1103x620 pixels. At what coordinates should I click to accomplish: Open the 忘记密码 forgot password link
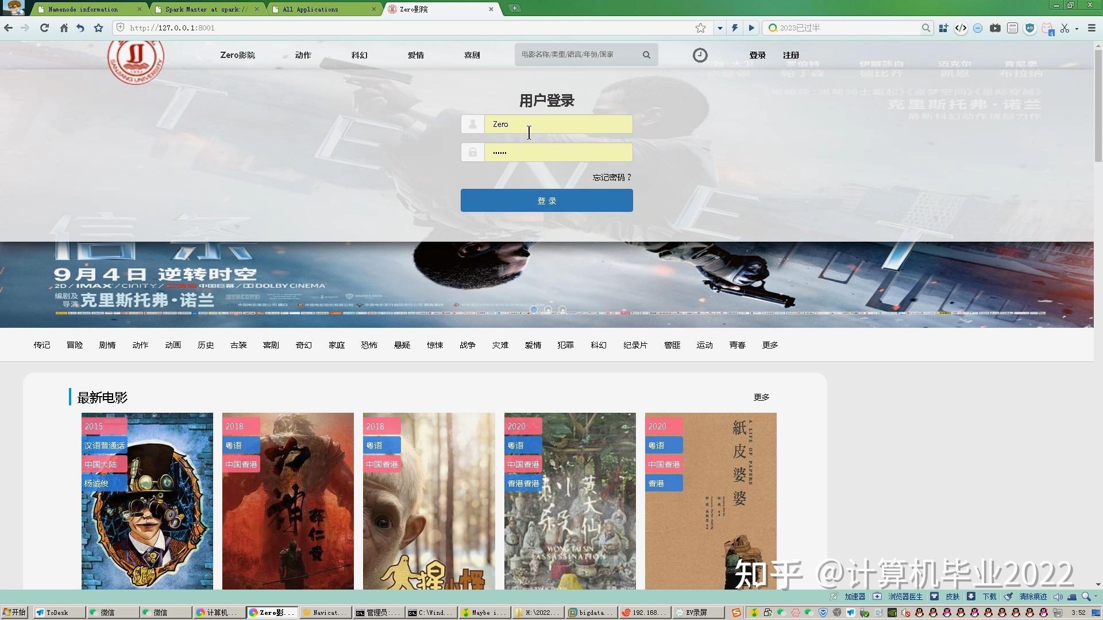point(611,177)
